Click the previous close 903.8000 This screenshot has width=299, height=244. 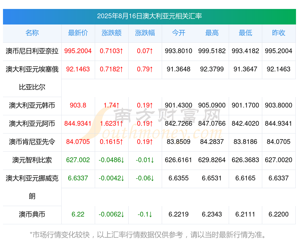click(x=279, y=105)
